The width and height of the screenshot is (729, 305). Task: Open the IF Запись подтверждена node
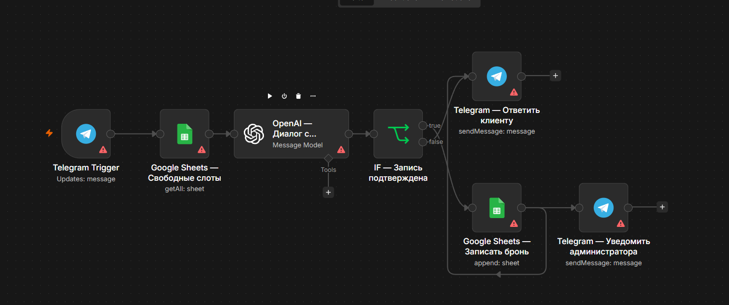pyautogui.click(x=398, y=134)
